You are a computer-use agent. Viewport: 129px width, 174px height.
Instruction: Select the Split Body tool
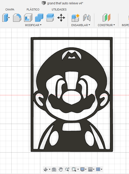50,18
